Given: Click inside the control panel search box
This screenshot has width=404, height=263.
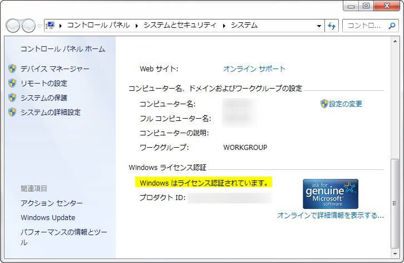Looking at the screenshot, I should (365, 26).
